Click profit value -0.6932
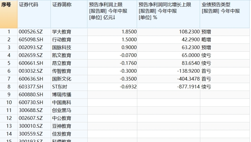The width and height of the screenshot is (251, 142). pos(128,87)
